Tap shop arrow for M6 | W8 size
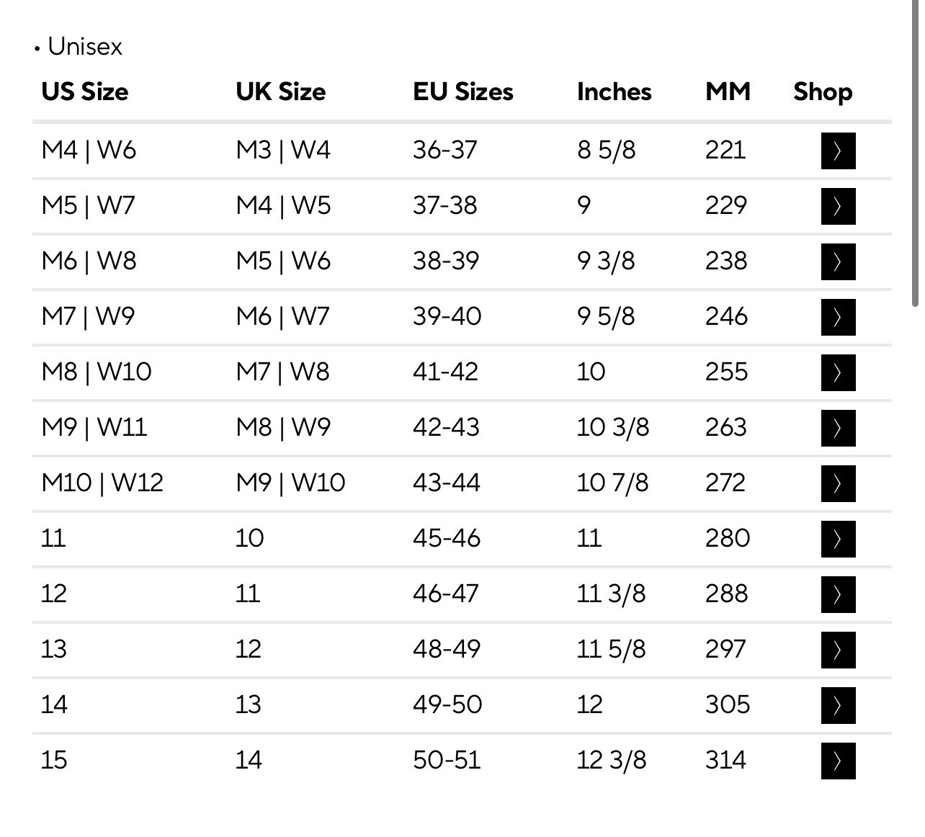This screenshot has width=925, height=837. click(838, 261)
